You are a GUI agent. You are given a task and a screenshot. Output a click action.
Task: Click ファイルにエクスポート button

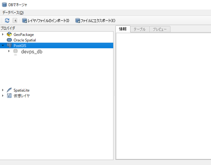(x=95, y=21)
